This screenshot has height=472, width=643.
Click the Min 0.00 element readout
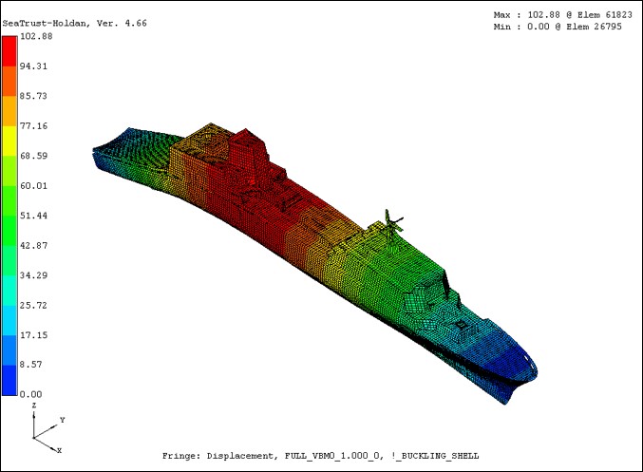tap(558, 27)
